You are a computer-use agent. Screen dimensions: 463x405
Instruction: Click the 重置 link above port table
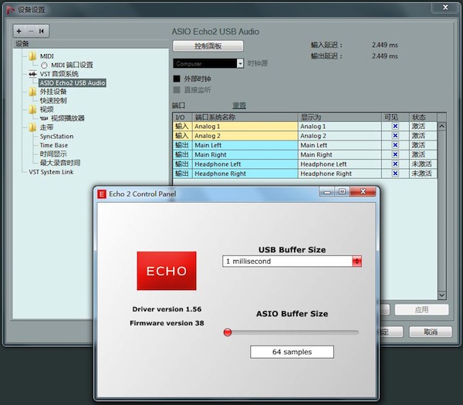[x=239, y=106]
